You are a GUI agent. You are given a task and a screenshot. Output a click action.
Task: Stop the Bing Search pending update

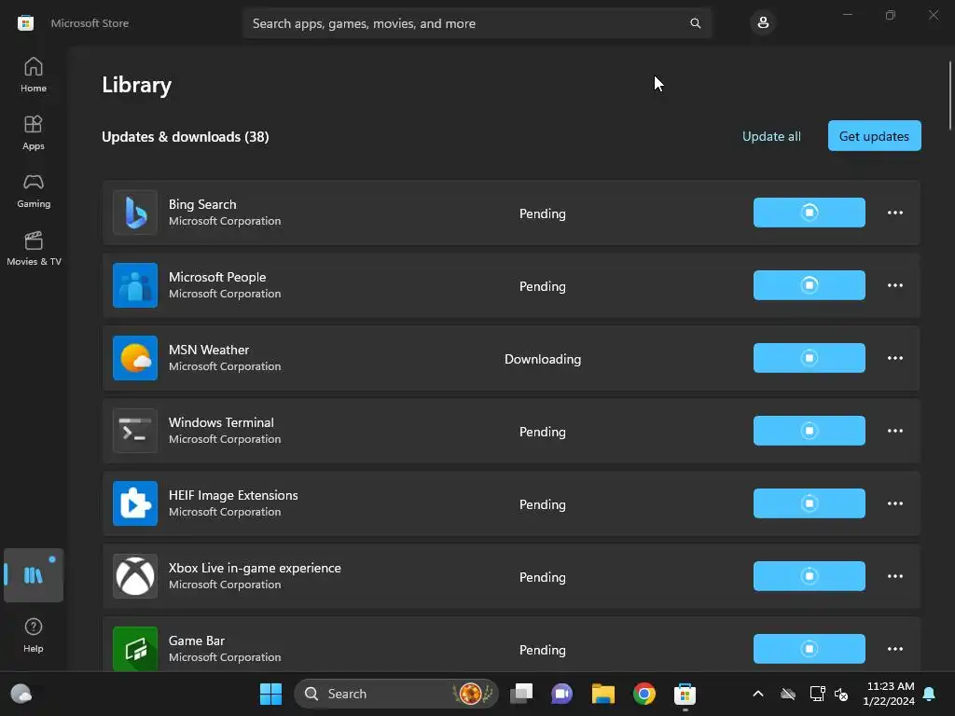pyautogui.click(x=809, y=213)
